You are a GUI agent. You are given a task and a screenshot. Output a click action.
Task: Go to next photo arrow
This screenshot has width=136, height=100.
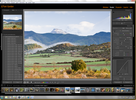tap(52, 82)
